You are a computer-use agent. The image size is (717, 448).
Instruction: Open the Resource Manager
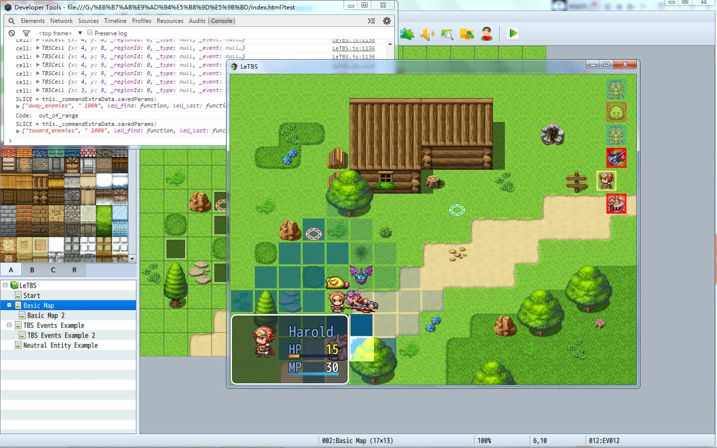(x=467, y=33)
